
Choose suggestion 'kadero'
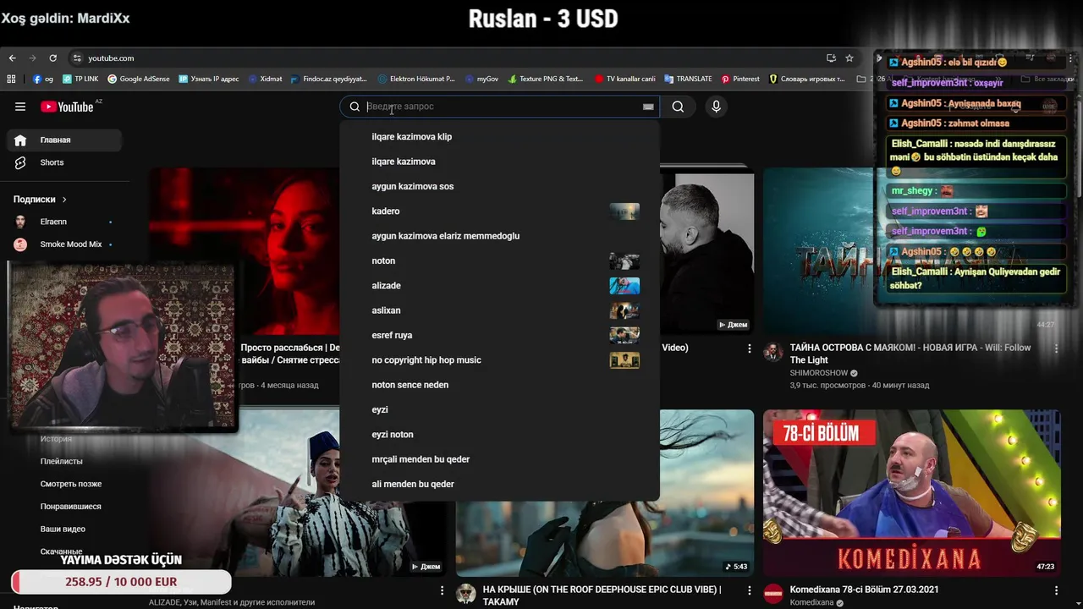tap(499, 211)
